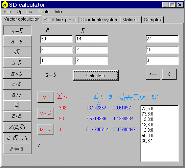Click the Calculate button
This screenshot has height=168, width=185.
click(96, 75)
